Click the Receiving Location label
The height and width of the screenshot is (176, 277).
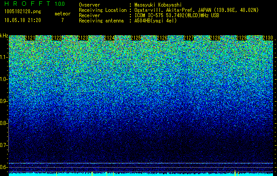[x=103, y=11]
